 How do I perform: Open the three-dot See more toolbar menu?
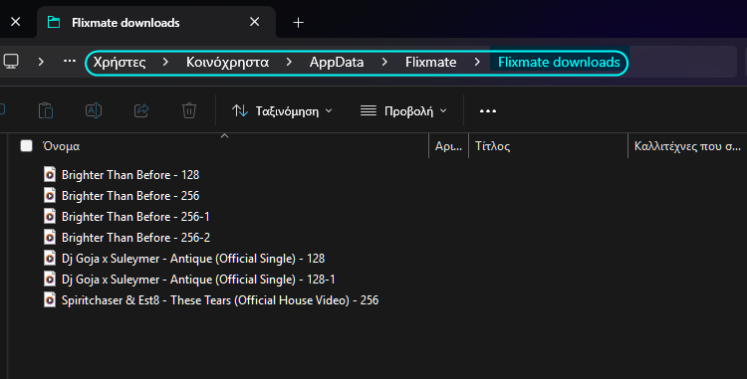point(488,110)
